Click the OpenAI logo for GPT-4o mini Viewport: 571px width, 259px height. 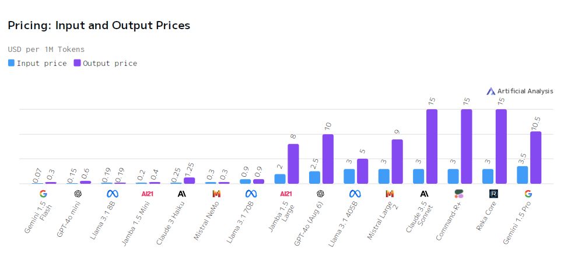[x=78, y=194]
